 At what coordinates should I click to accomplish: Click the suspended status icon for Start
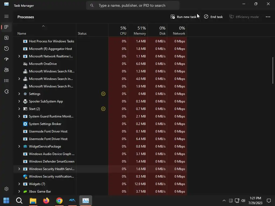click(103, 109)
